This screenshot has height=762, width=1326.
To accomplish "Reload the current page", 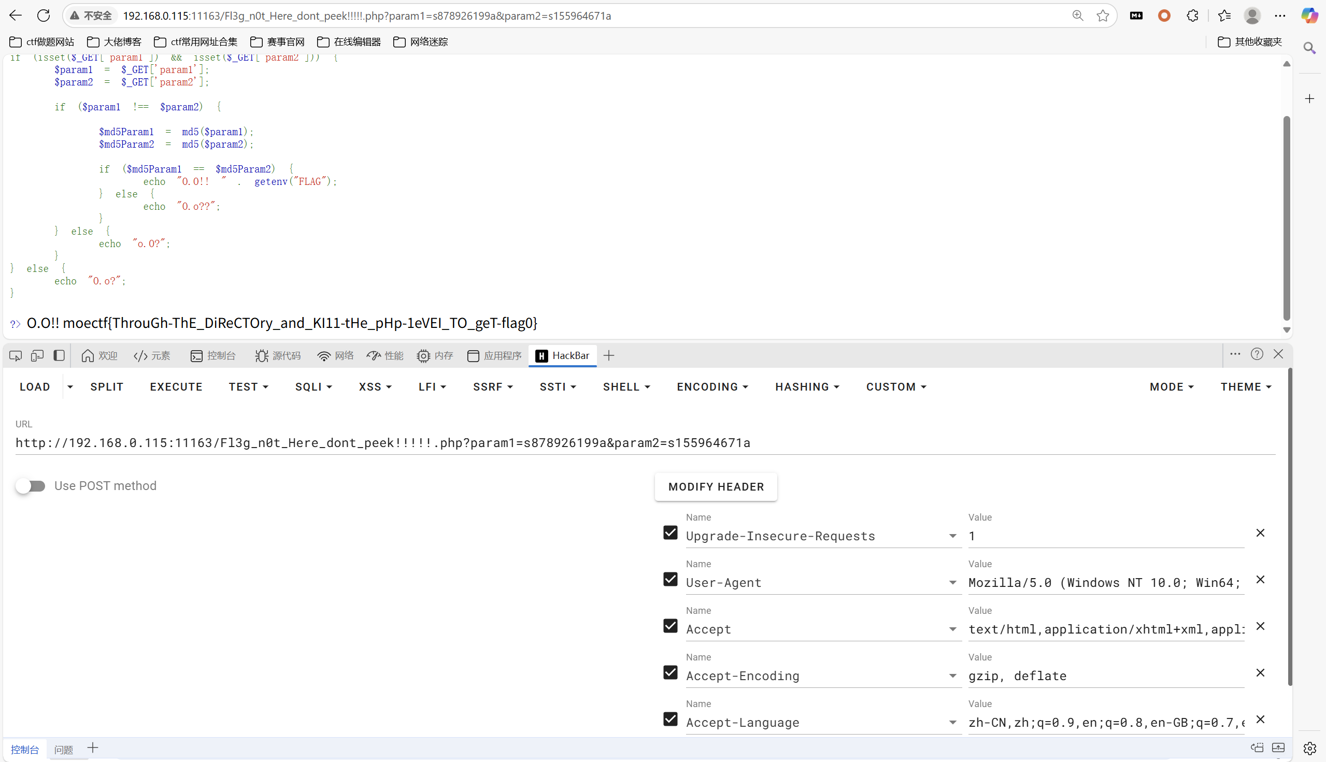I will tap(44, 16).
